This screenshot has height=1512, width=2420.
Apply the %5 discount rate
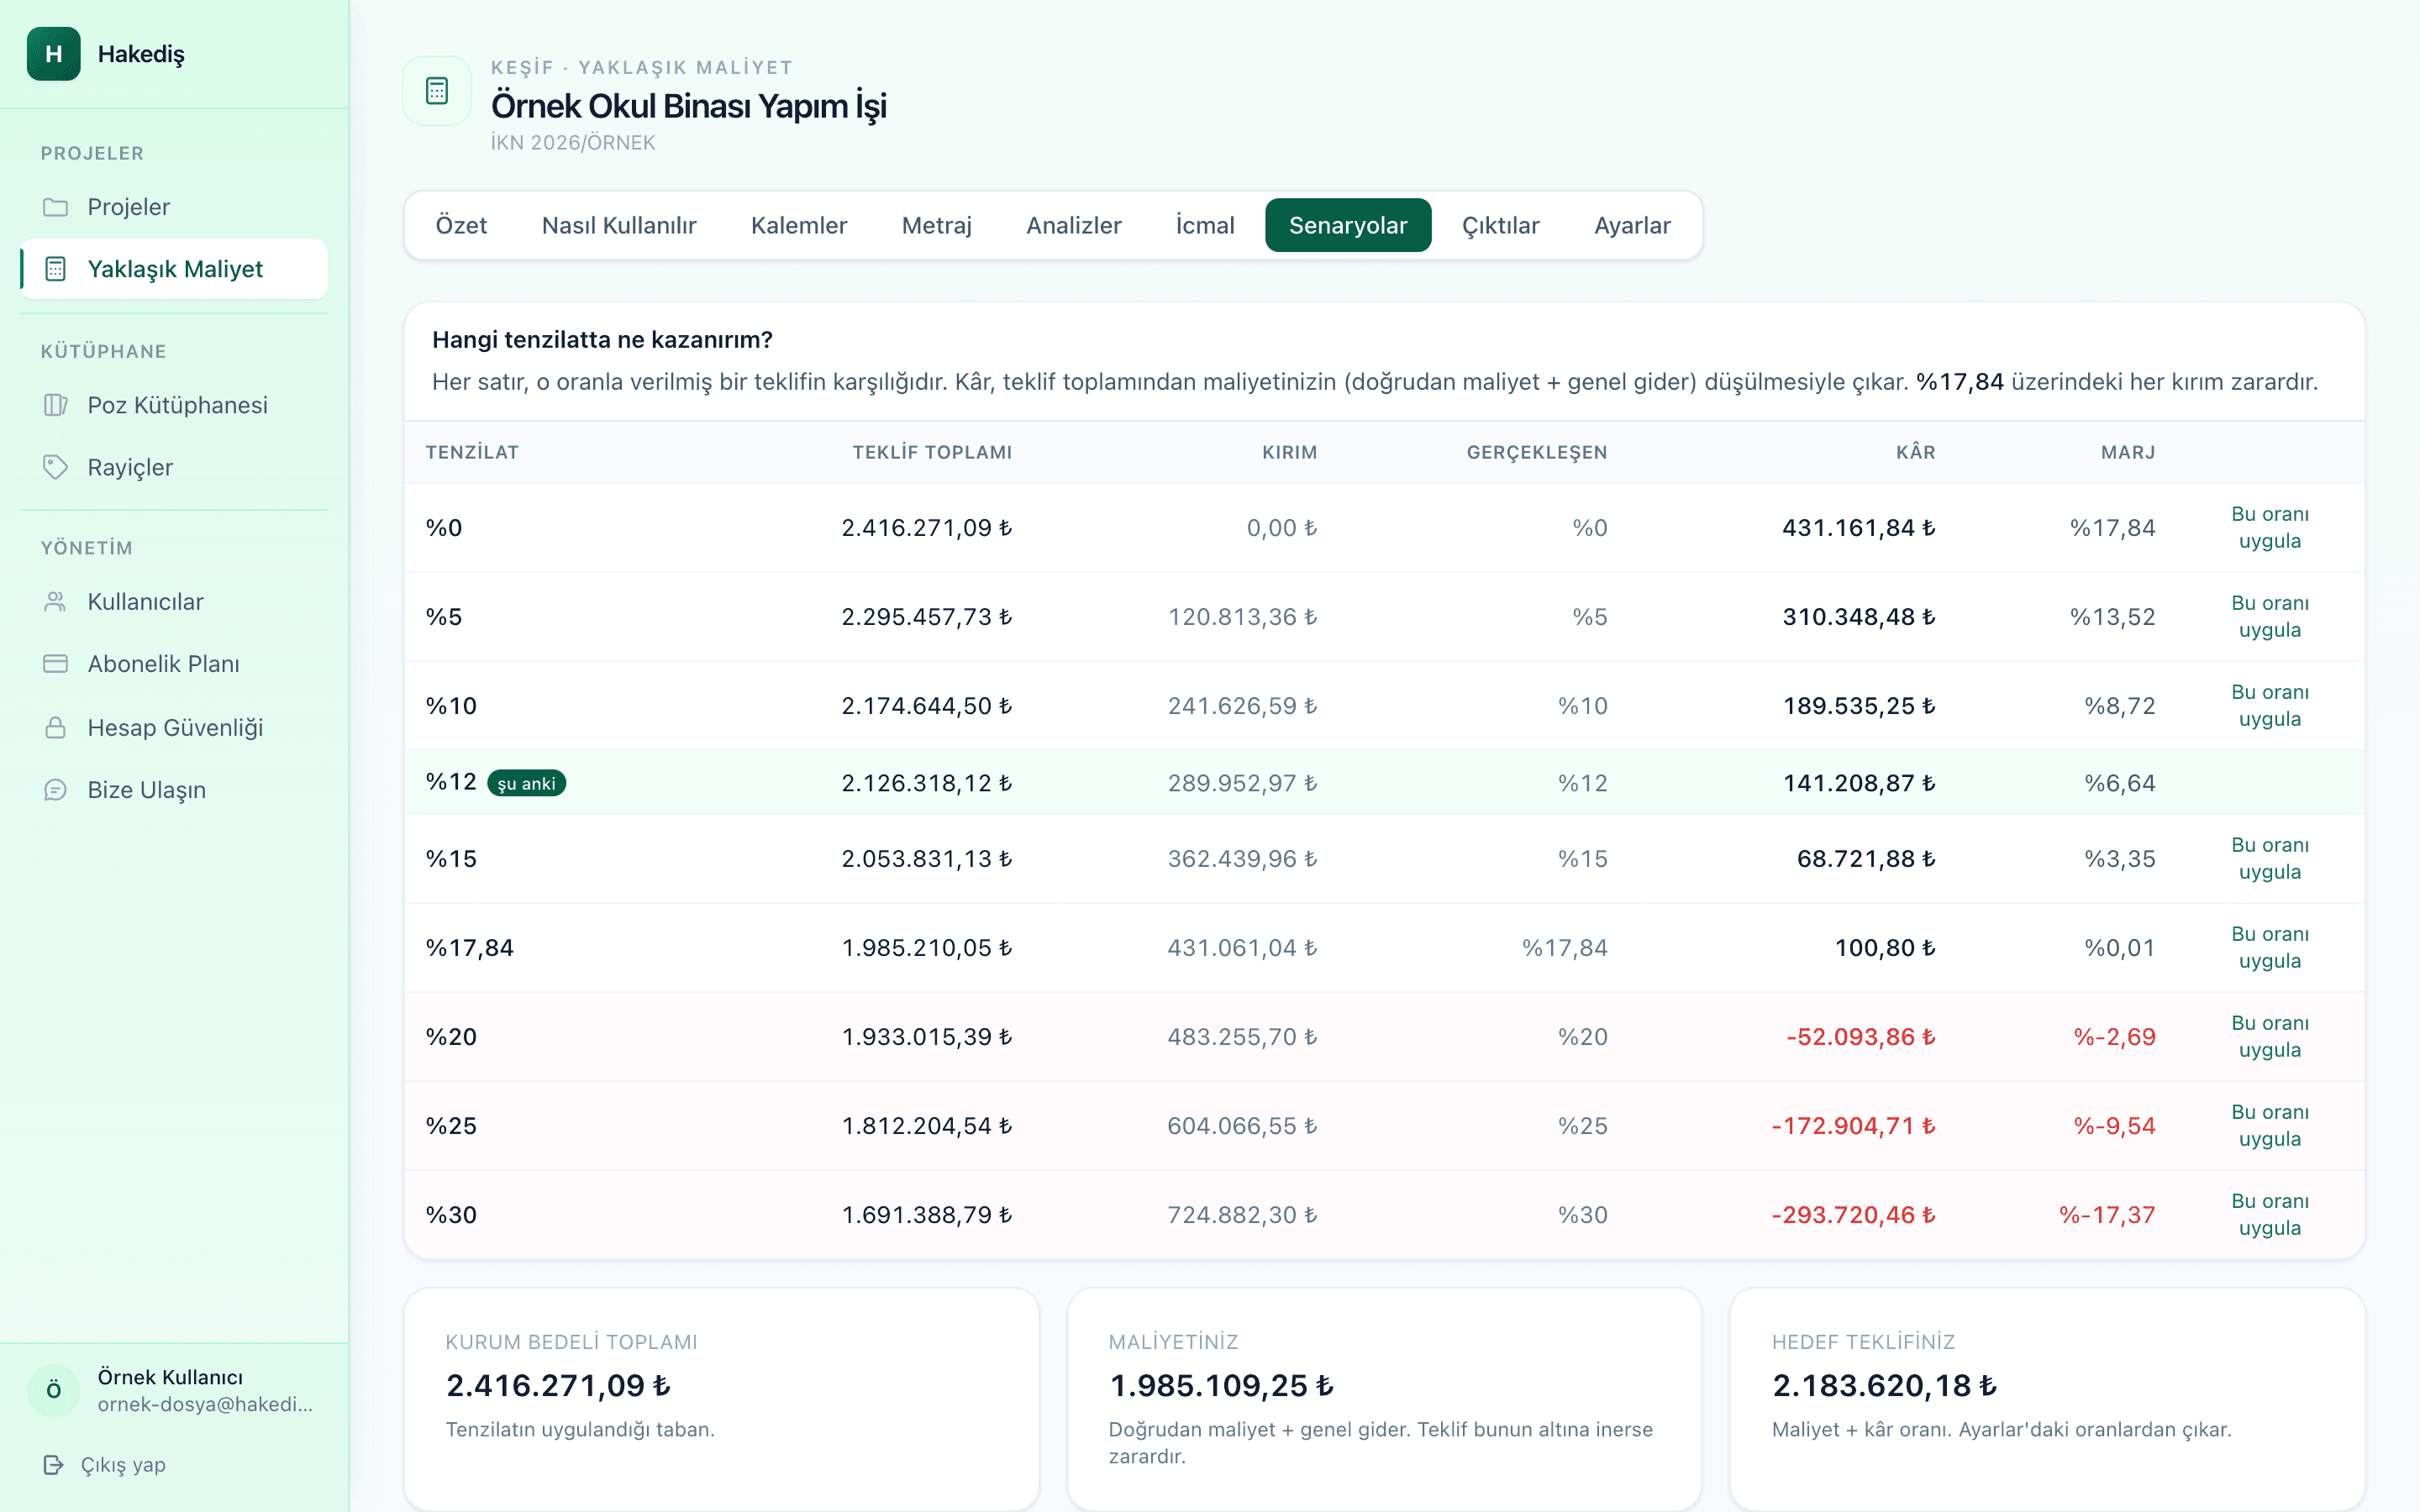click(x=2270, y=617)
